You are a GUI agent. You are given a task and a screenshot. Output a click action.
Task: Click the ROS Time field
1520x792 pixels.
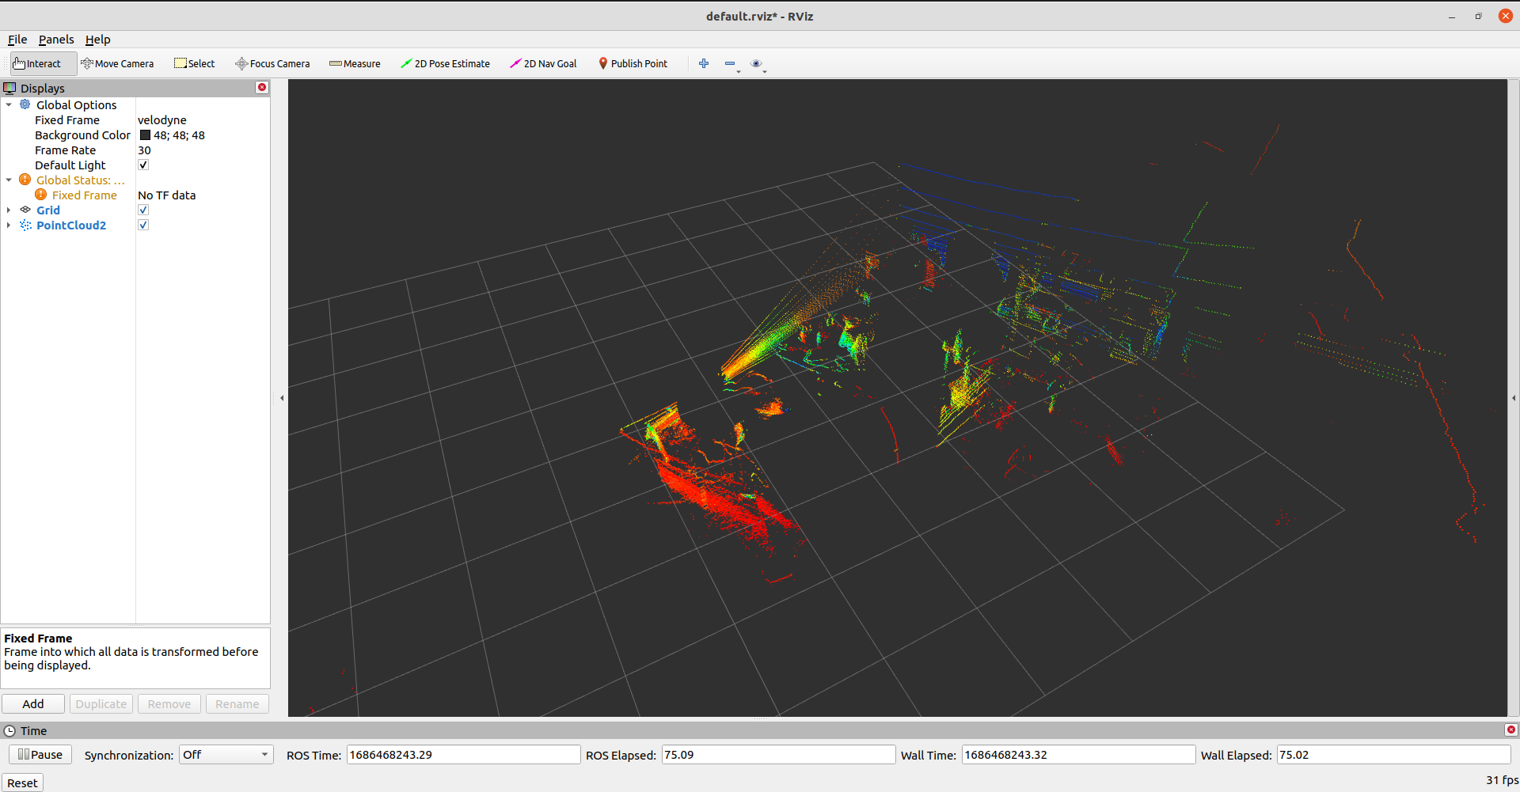[x=463, y=755]
